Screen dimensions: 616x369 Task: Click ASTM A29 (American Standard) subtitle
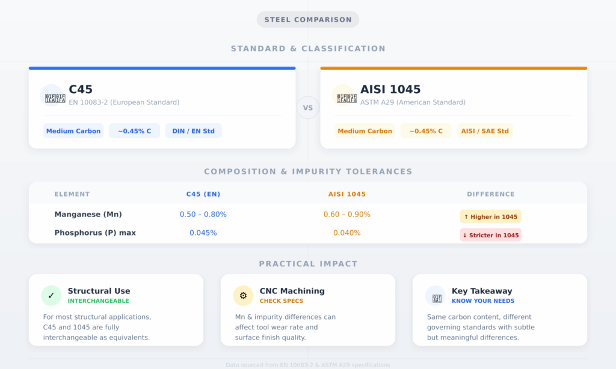(413, 102)
